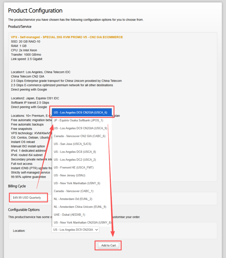Select US - Los Angeles DC9 CN2GIA (USCA_9) option
This screenshot has width=226, height=258.
[81, 128]
